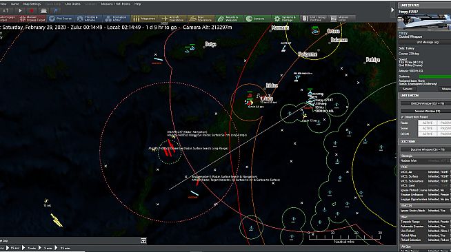451x252 pixels.
Task: Expand the message log popout icon
Action: [143, 241]
